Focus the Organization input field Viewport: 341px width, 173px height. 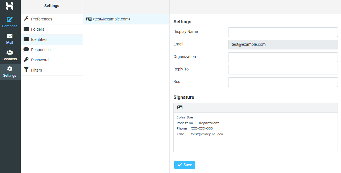pos(283,57)
